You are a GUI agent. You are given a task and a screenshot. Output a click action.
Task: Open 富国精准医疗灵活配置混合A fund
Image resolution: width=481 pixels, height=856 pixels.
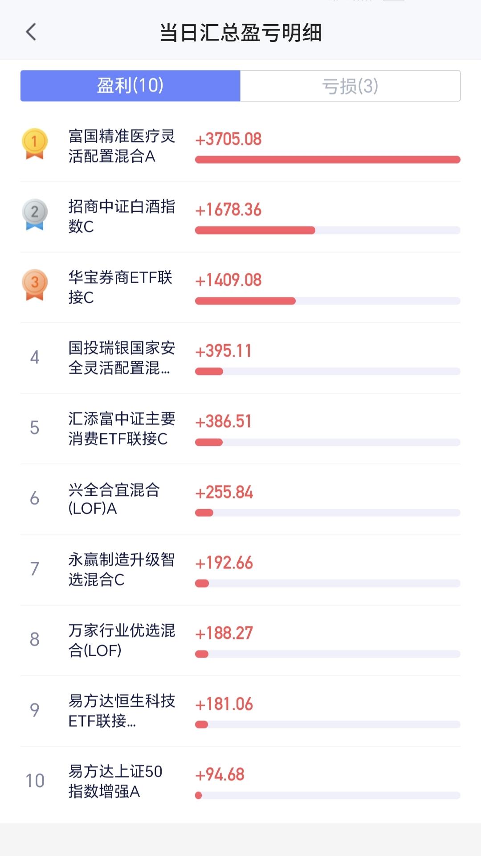tap(240, 146)
